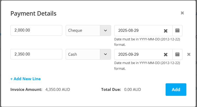Screen dimensions: 197x107
Task: Select the Cheque payment type field
Action: 88,30
